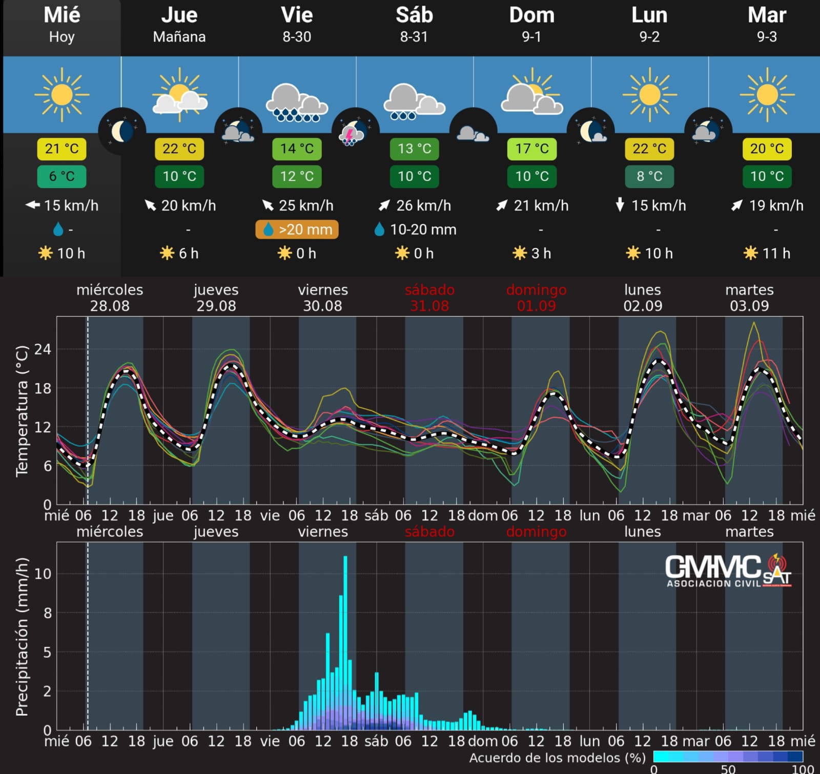Click Monday's sunny weather icon
Screen dimensions: 820x774
(x=649, y=95)
